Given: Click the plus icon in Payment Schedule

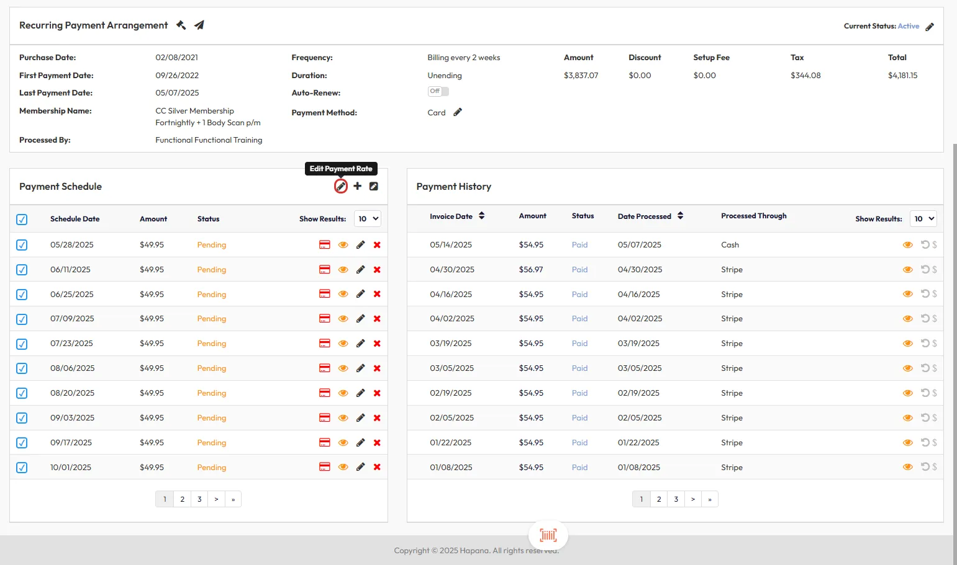Looking at the screenshot, I should (358, 186).
